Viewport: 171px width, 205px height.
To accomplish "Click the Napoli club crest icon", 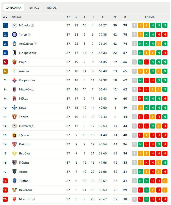I will 14,25.
